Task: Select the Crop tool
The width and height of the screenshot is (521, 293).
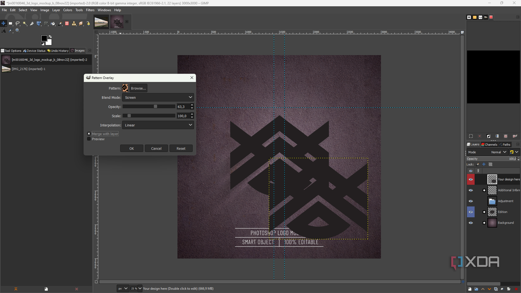Action: point(32,24)
